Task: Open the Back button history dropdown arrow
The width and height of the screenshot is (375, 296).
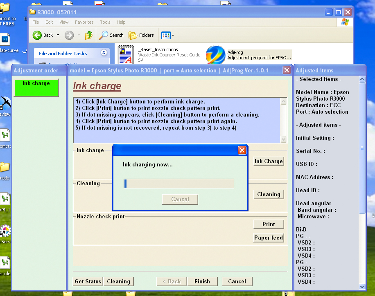Action: (x=58, y=35)
